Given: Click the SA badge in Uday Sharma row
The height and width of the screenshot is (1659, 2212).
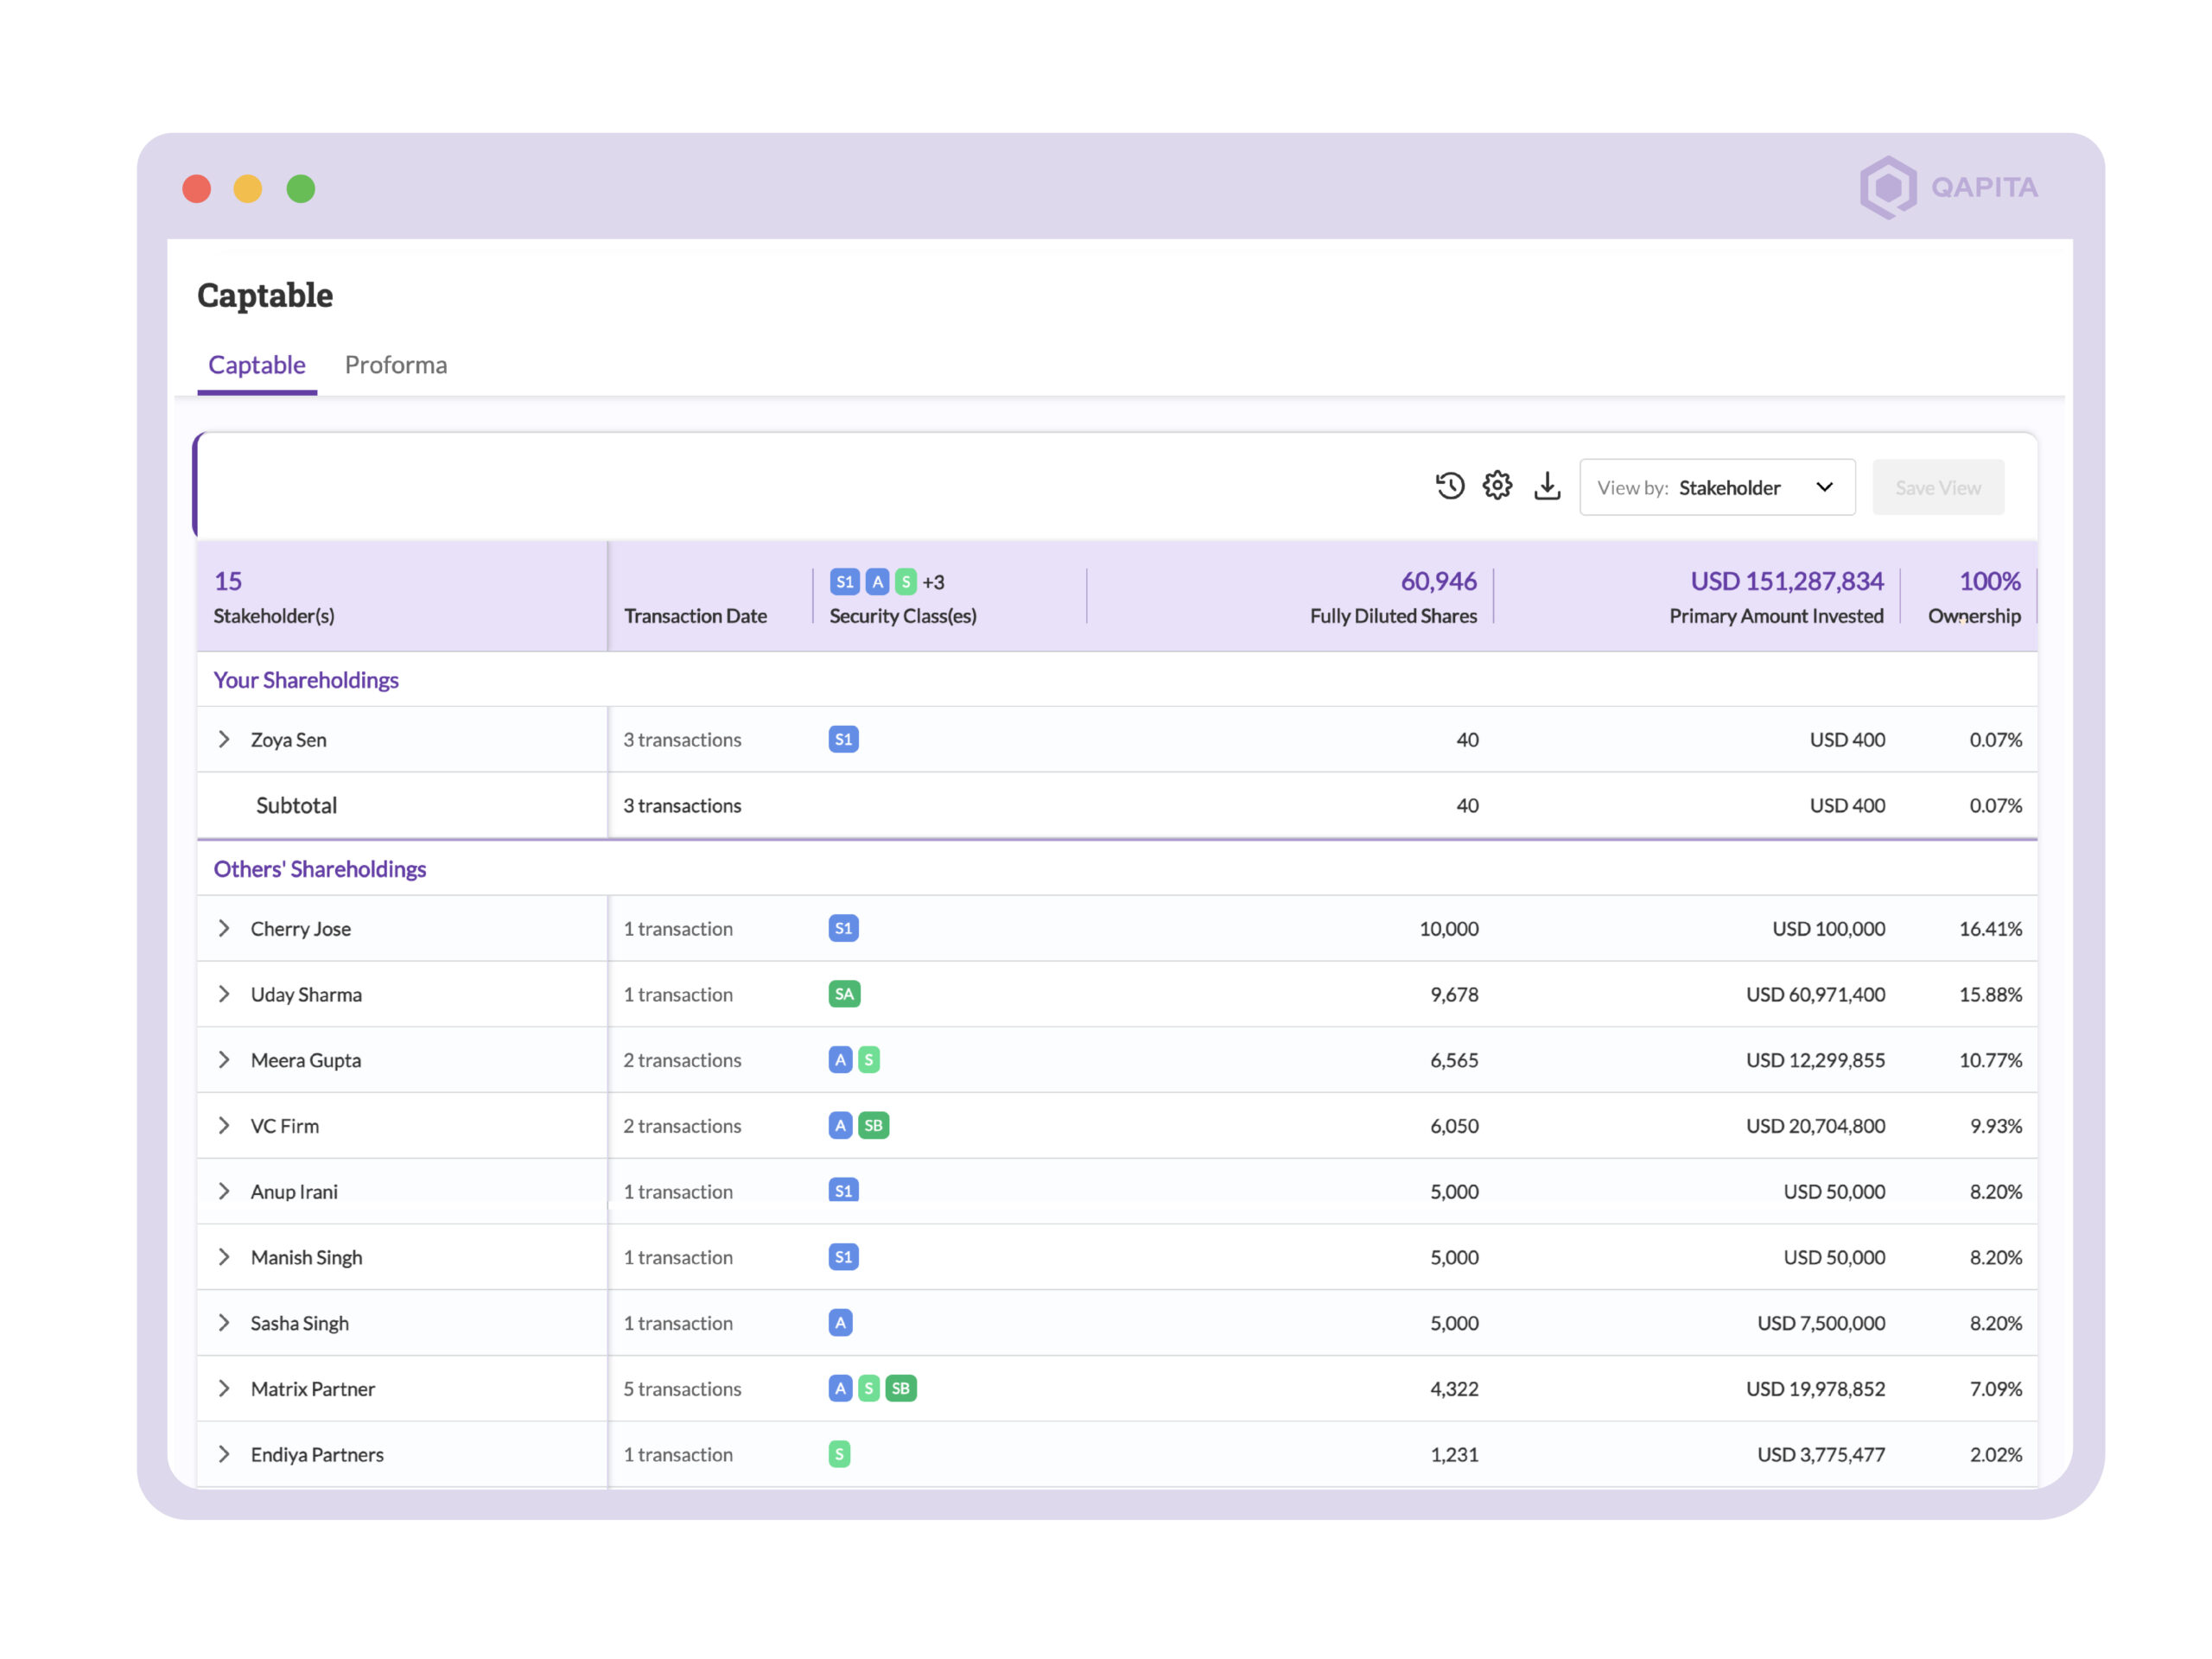Looking at the screenshot, I should [x=844, y=994].
